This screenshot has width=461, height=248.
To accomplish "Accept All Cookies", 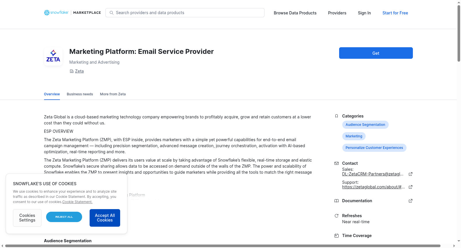I will pyautogui.click(x=105, y=218).
